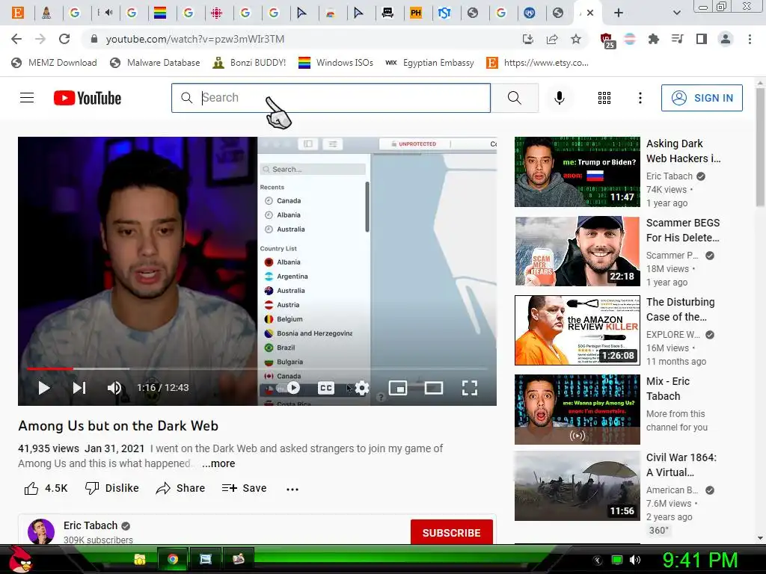Image resolution: width=766 pixels, height=574 pixels.
Task: Click system tray volume speaker
Action: (x=635, y=560)
